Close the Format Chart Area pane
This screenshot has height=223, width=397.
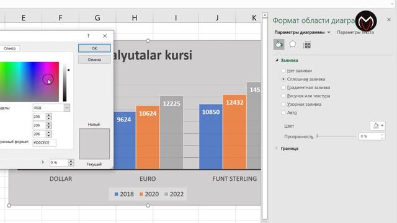tap(389, 19)
